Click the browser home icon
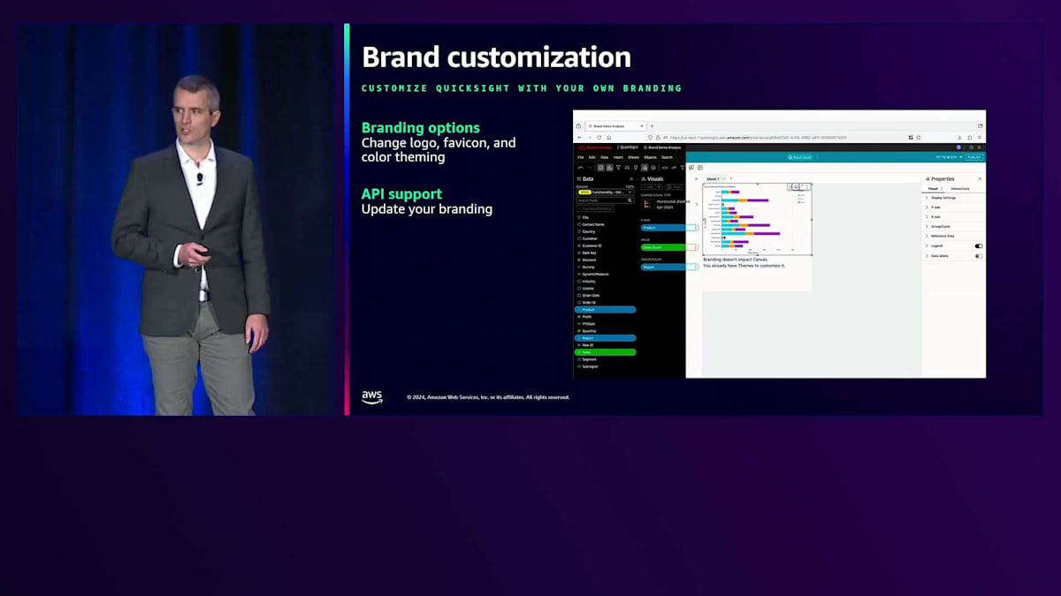 pos(609,138)
